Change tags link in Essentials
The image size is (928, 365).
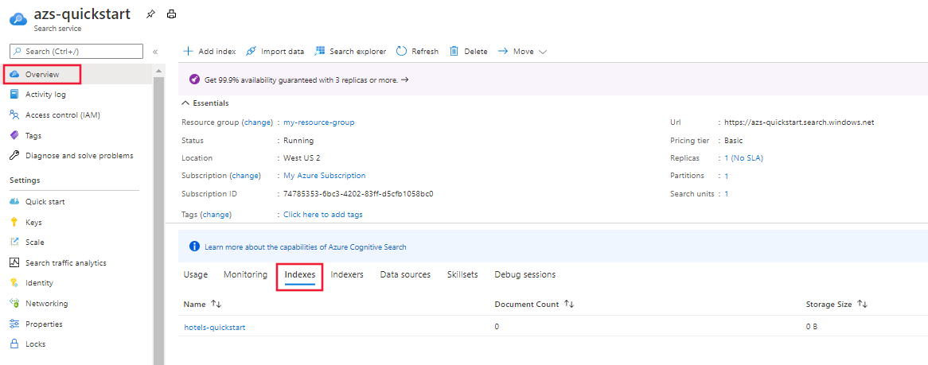click(x=216, y=215)
